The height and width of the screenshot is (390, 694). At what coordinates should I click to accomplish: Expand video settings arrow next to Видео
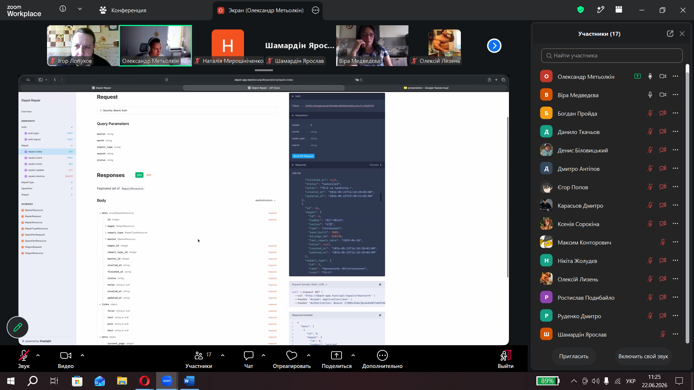coord(82,355)
